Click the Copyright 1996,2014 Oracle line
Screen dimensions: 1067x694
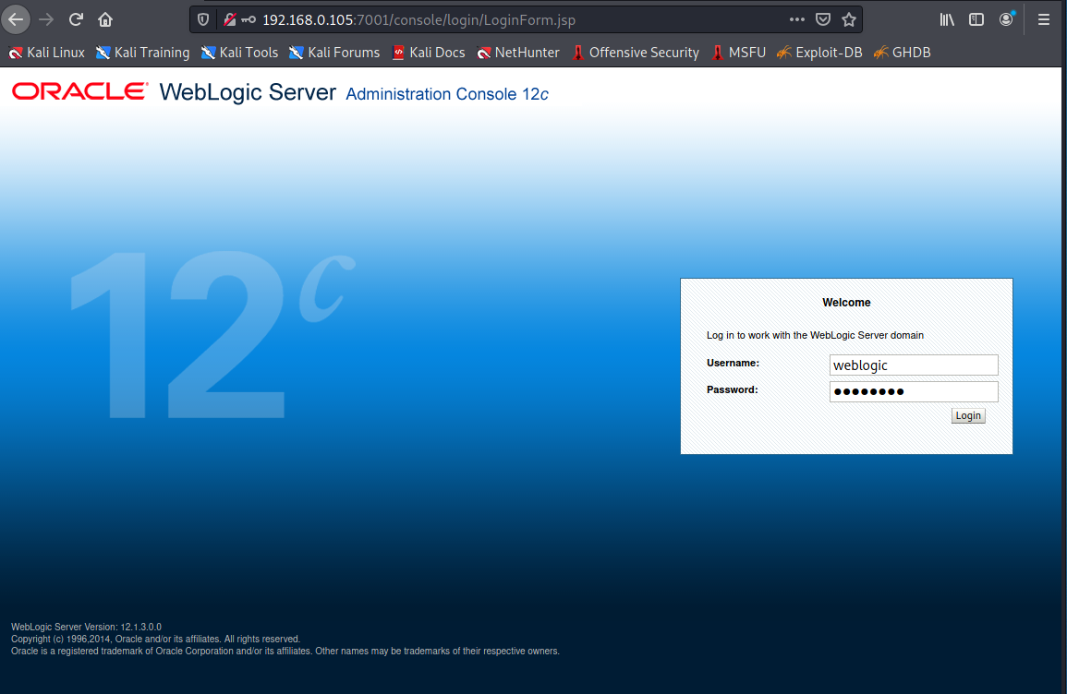(x=155, y=639)
